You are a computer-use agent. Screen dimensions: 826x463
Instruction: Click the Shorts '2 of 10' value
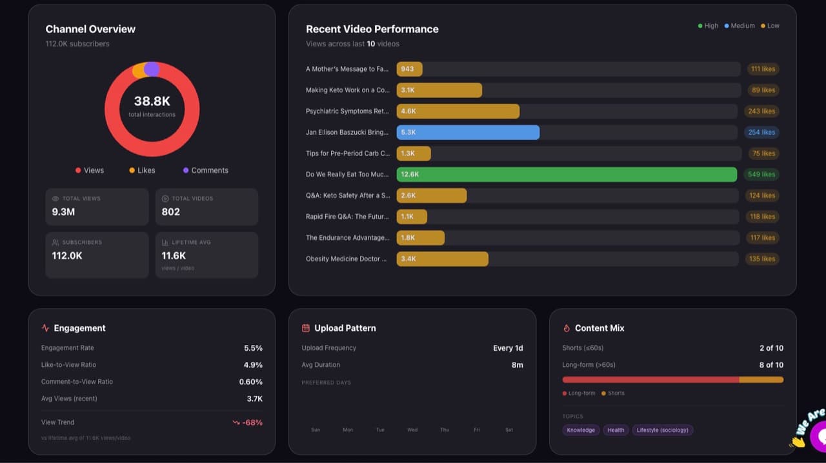(x=771, y=348)
